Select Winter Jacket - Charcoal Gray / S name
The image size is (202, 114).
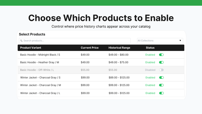pos(40,78)
